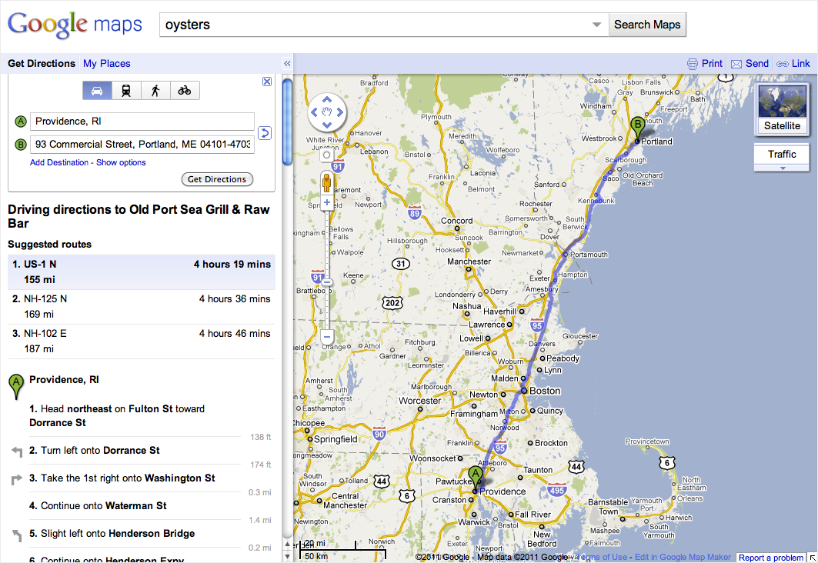Select route 1 US-1 N

pos(142,272)
